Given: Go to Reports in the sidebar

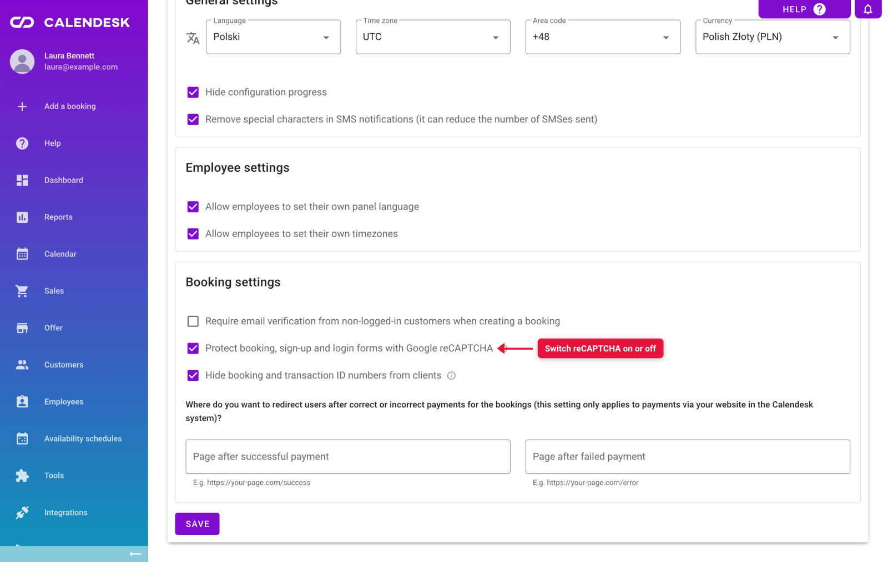Looking at the screenshot, I should 74,217.
